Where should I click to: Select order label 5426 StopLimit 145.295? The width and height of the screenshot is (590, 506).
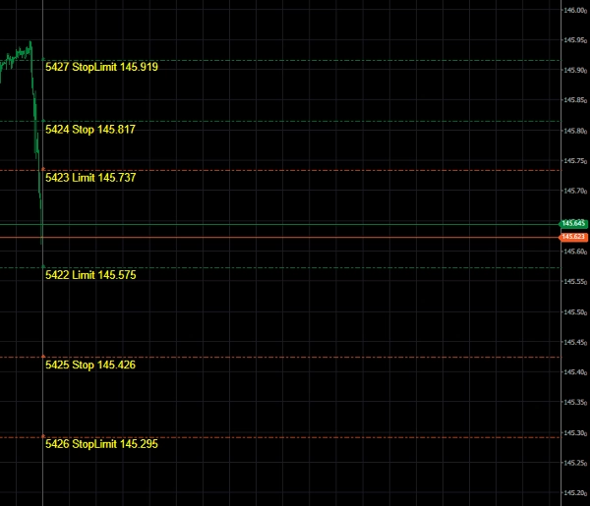pos(101,444)
